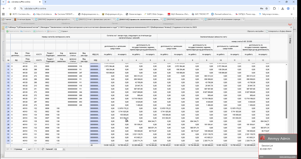This screenshot has height=159, width=301.
Task: Reload the page using the browser reload button
Action: pyautogui.click(x=15, y=8)
